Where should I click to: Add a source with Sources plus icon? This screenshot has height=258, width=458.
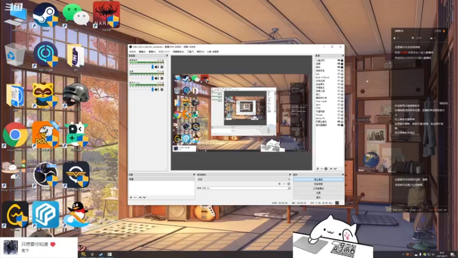pos(318,169)
